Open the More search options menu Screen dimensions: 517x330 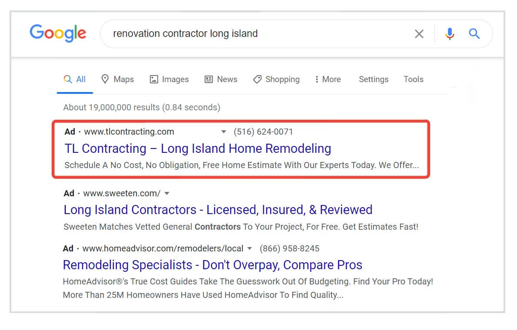tap(328, 79)
